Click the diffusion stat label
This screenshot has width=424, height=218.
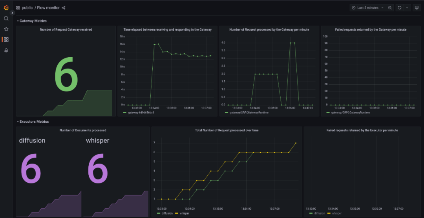32,140
